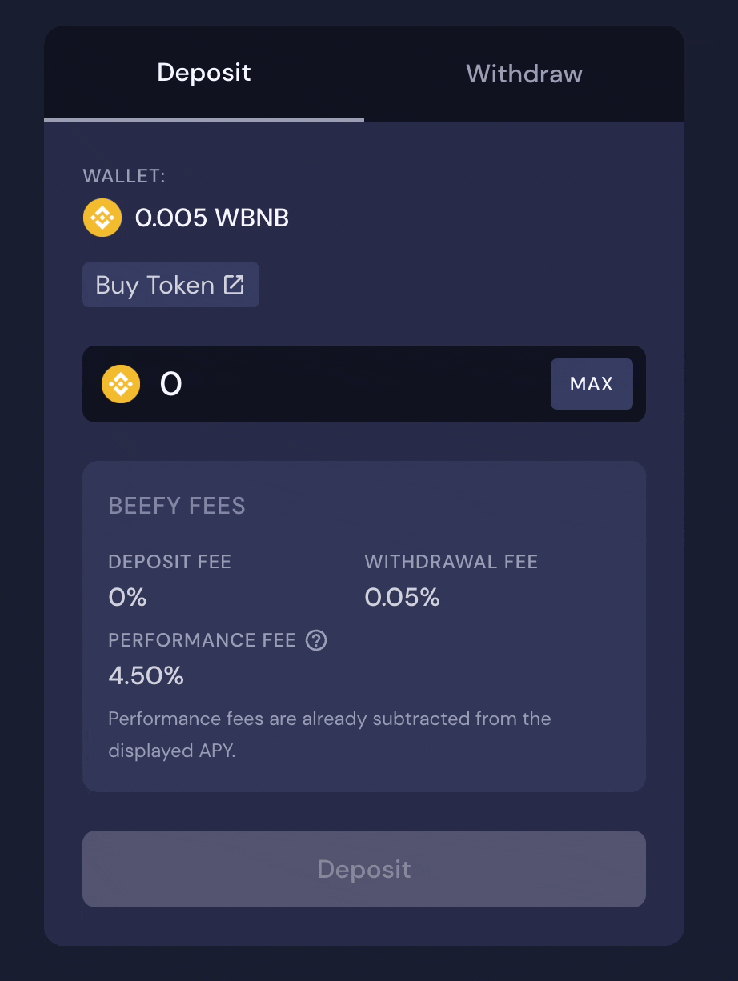Click the bottom Deposit submit button

click(364, 869)
